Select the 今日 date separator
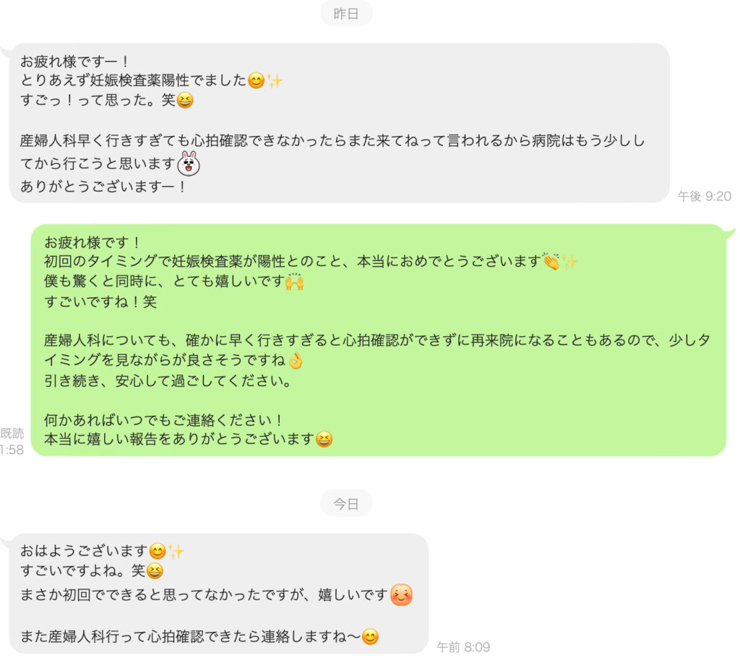The image size is (740, 666). 346,503
